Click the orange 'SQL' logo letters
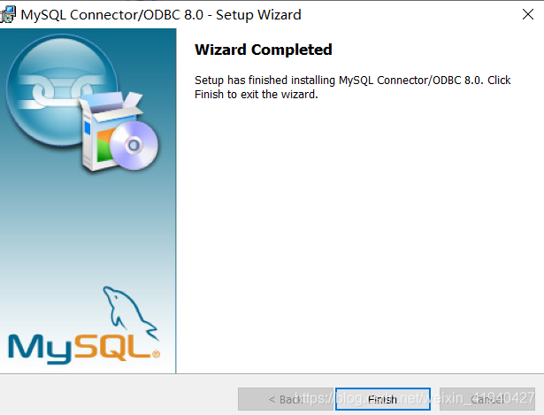This screenshot has width=544, height=415. click(x=112, y=346)
